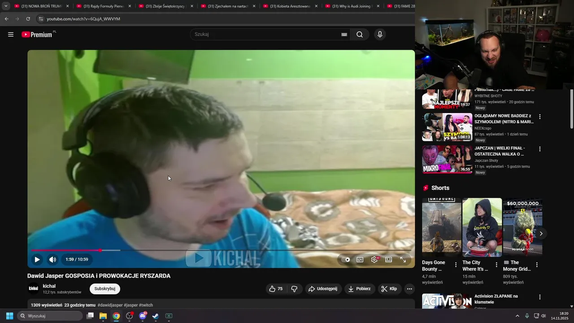Subscribe with the Subskrybuj button
574x323 pixels.
(105, 289)
